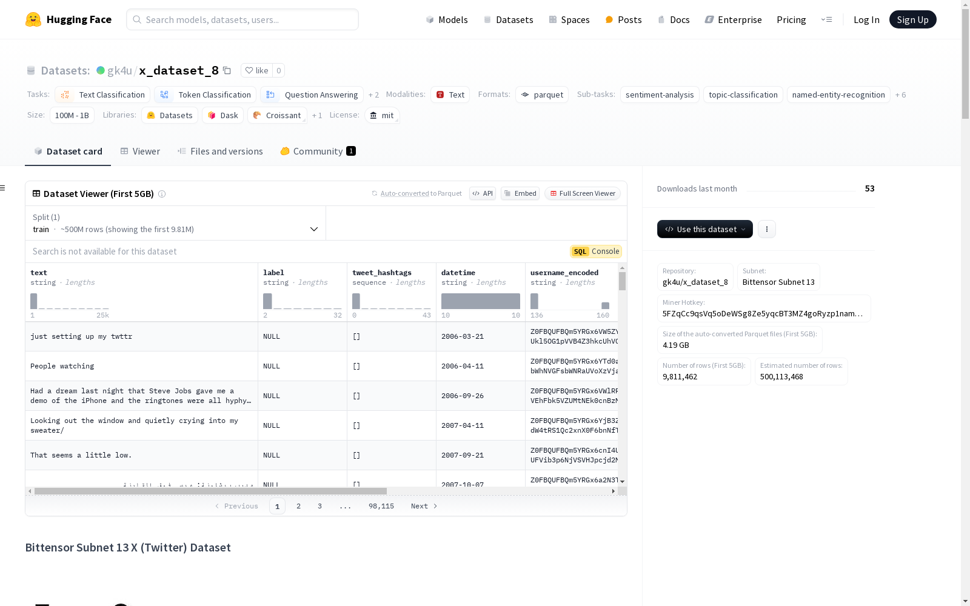This screenshot has height=606, width=970.
Task: Switch to the Viewer tab
Action: (x=140, y=151)
